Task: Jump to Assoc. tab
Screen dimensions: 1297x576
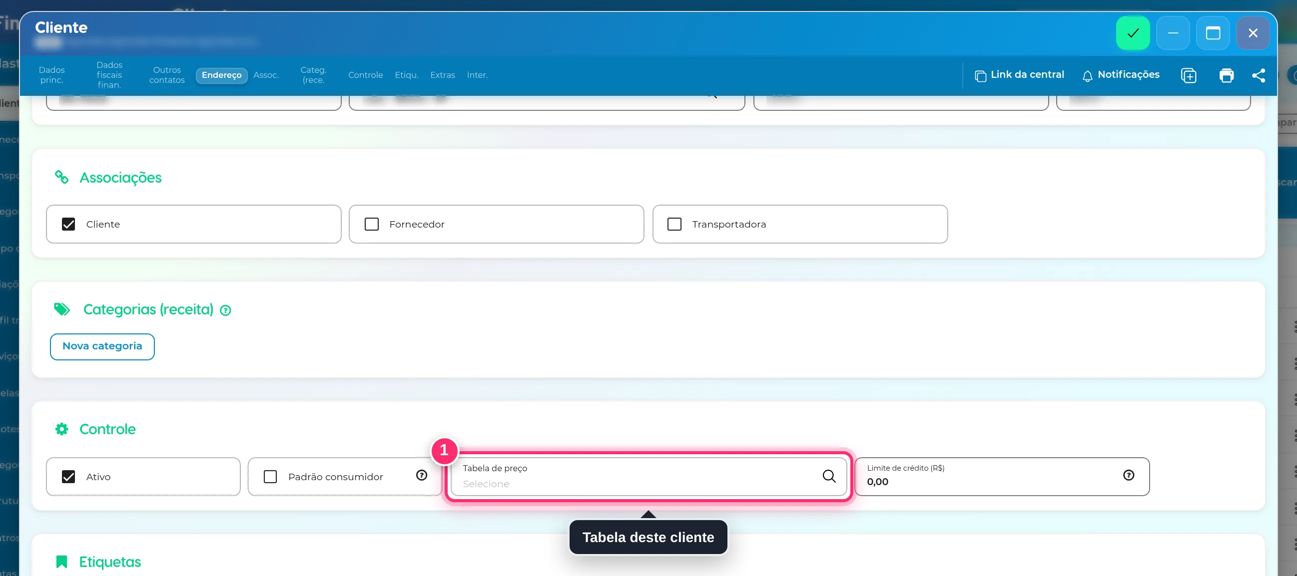Action: [x=266, y=75]
